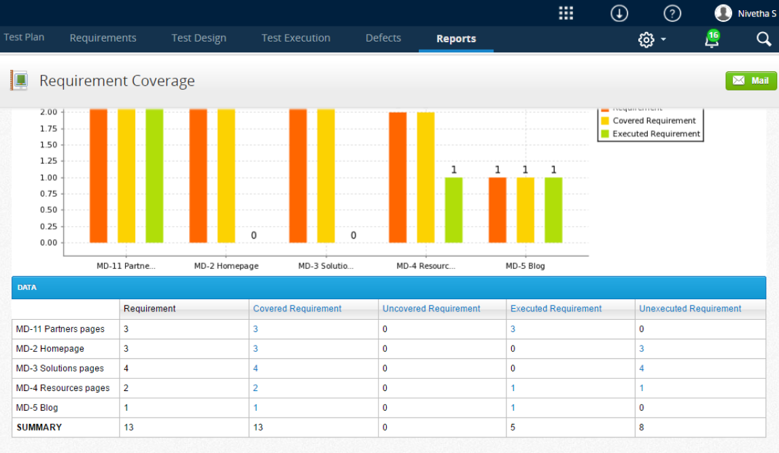779x453 pixels.
Task: Click the green MD-5 Blog executed bar
Action: click(553, 209)
